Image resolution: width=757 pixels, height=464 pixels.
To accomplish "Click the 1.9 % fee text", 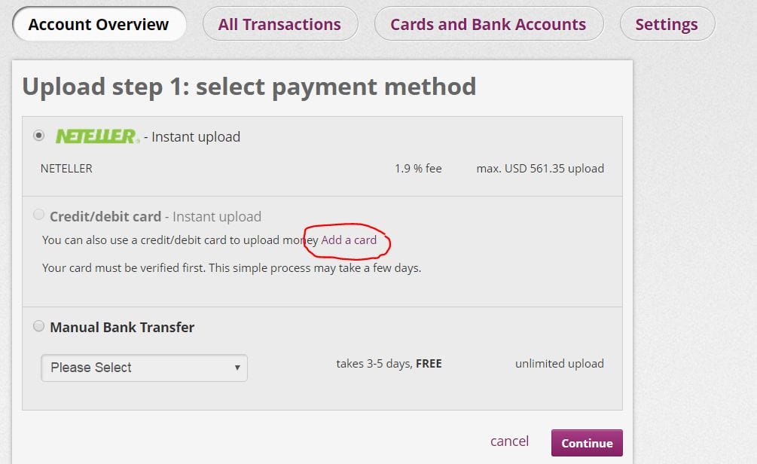I will (418, 169).
